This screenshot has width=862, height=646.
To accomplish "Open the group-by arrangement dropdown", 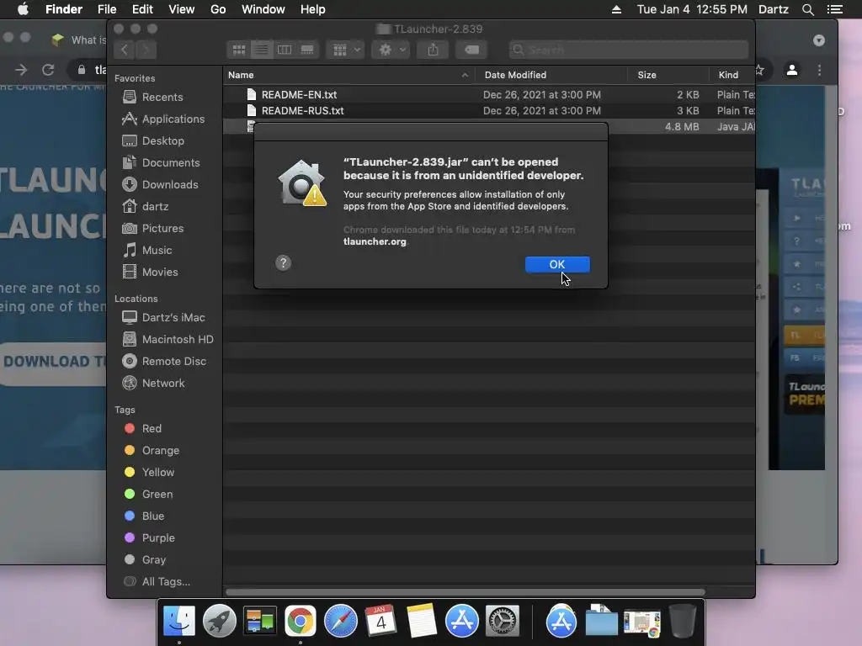I will point(345,50).
